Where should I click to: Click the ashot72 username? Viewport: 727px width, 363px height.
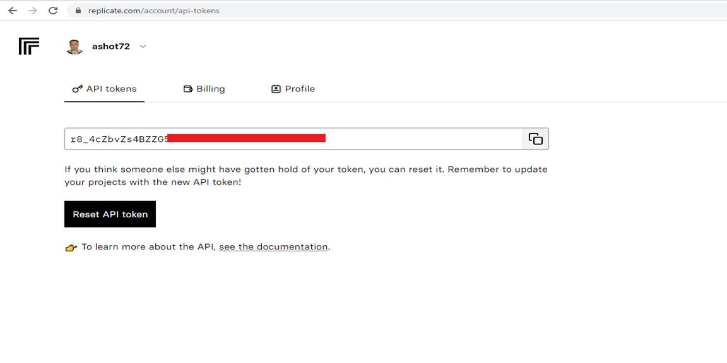click(x=111, y=46)
